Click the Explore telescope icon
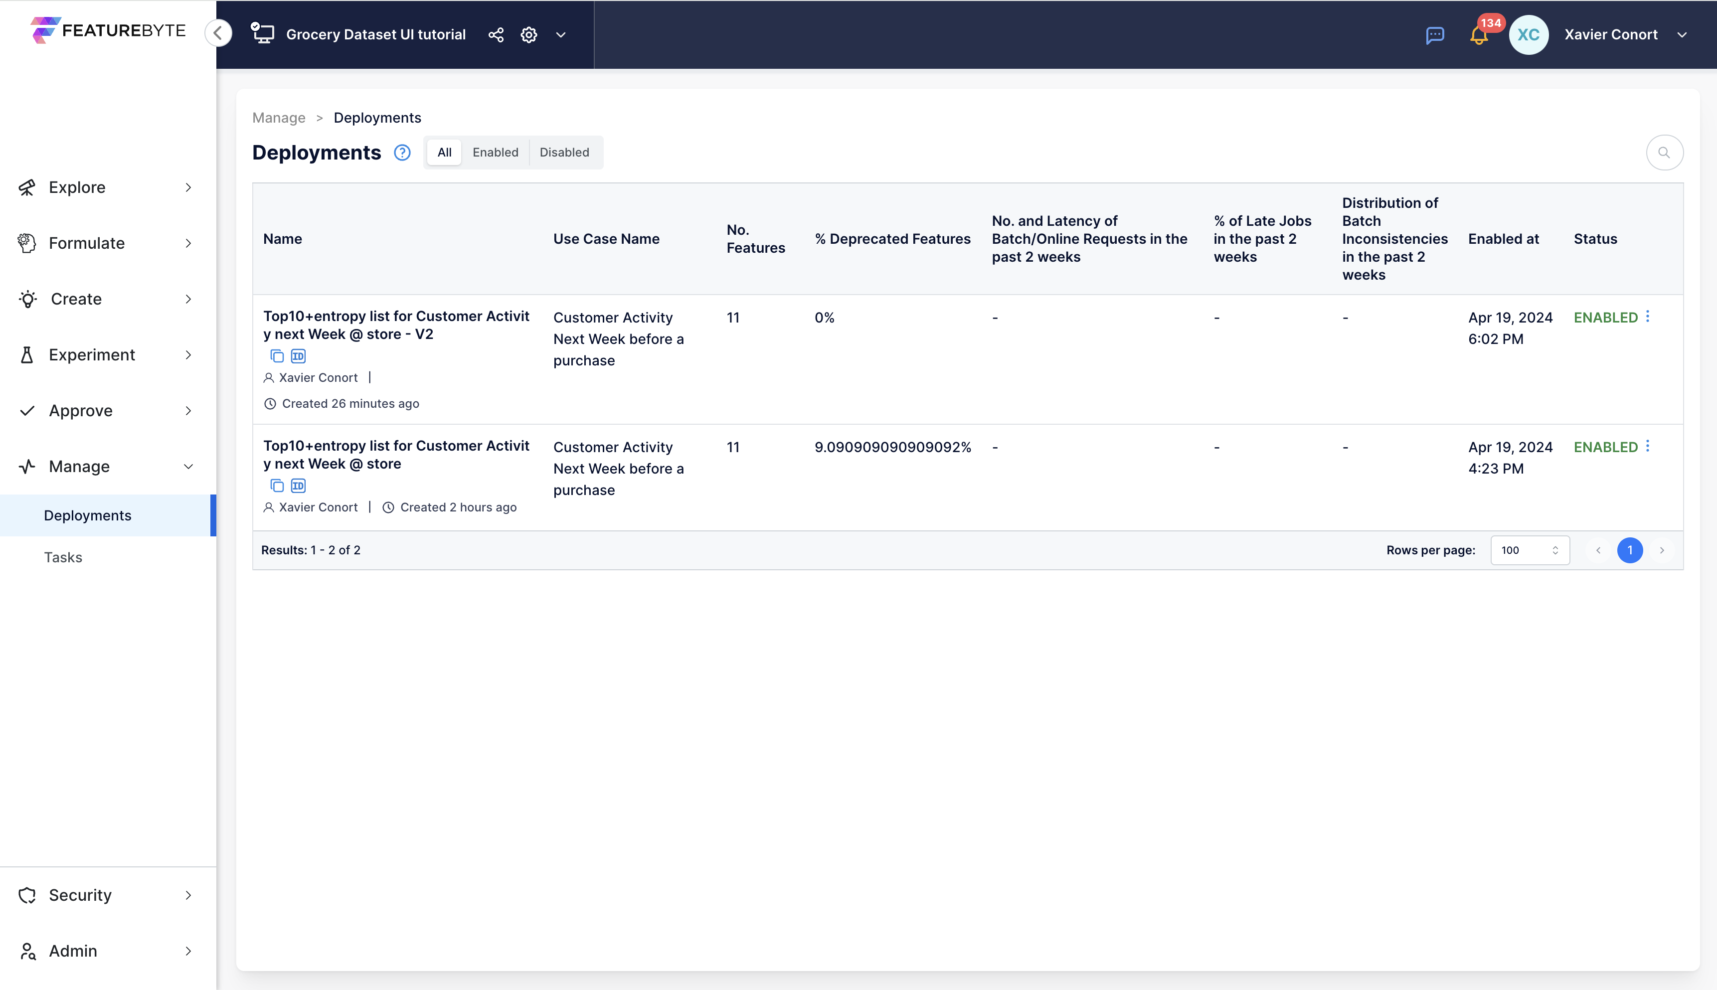 tap(26, 187)
